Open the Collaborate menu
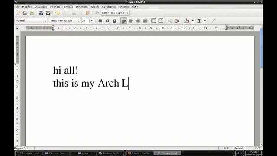The width and height of the screenshot is (277, 156). (109, 7)
